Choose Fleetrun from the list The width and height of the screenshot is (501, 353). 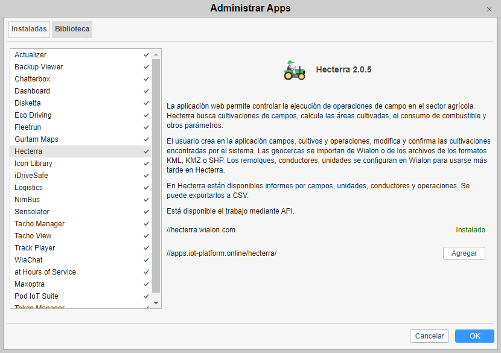[80, 127]
